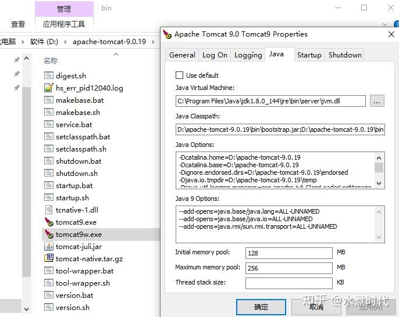Enable the Use default checkbox

[179, 75]
